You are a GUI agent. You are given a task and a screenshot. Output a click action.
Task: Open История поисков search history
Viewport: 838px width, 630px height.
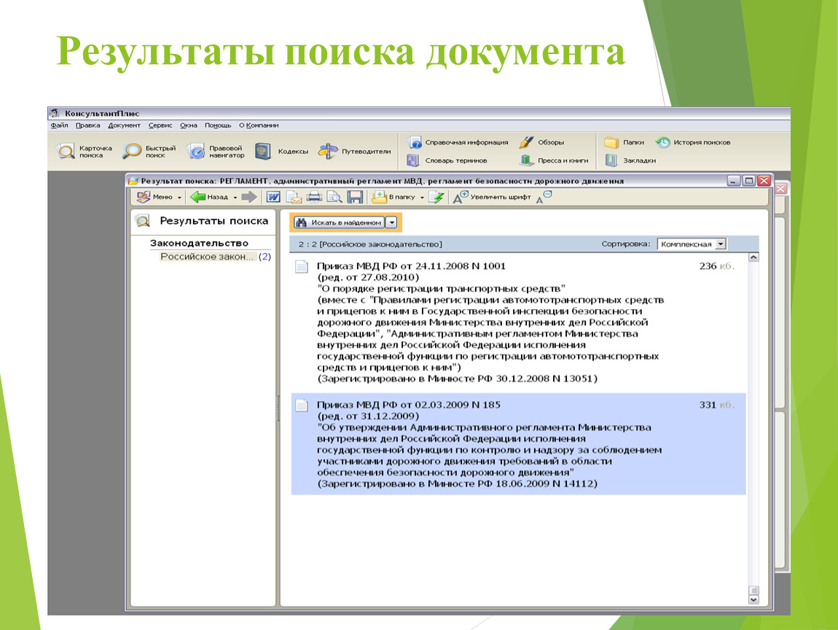(693, 142)
